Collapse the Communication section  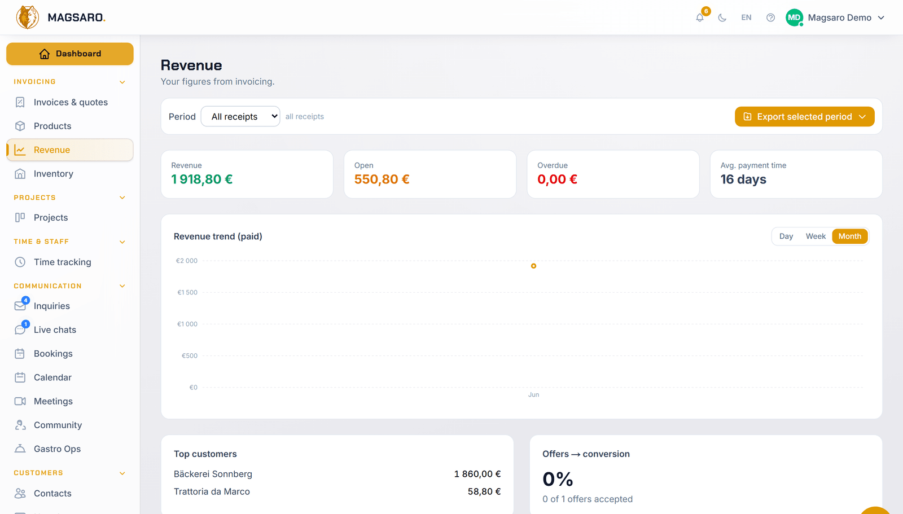click(x=122, y=286)
